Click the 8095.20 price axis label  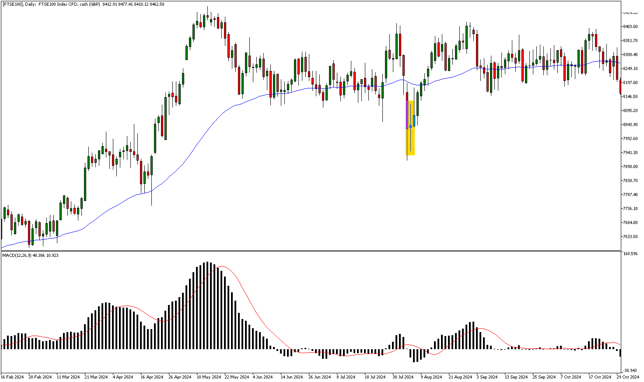630,111
